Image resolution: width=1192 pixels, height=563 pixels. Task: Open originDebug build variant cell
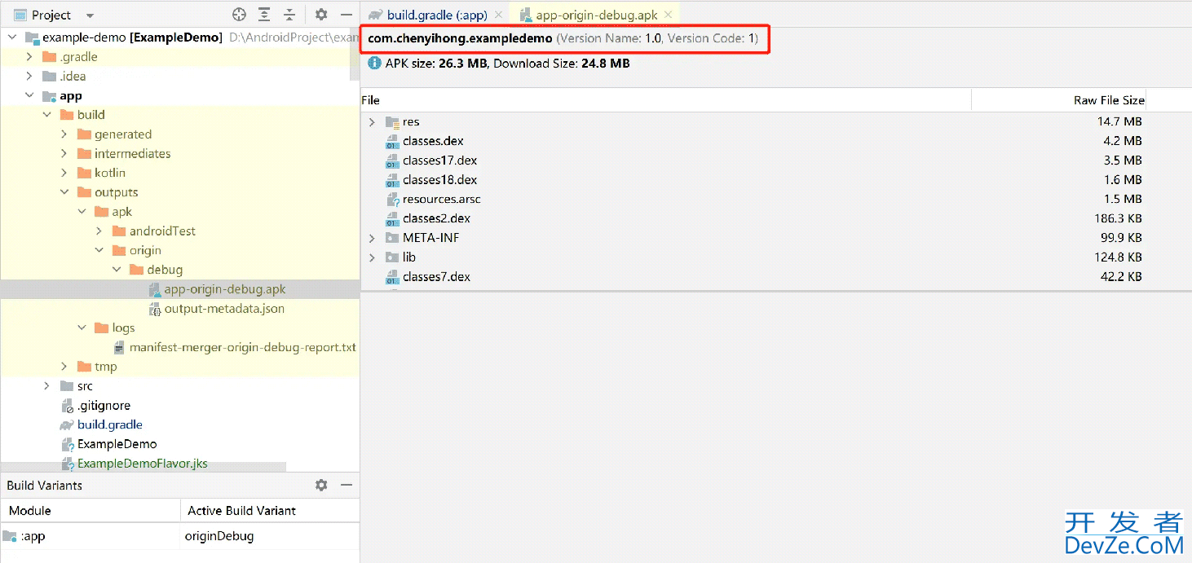(x=270, y=536)
